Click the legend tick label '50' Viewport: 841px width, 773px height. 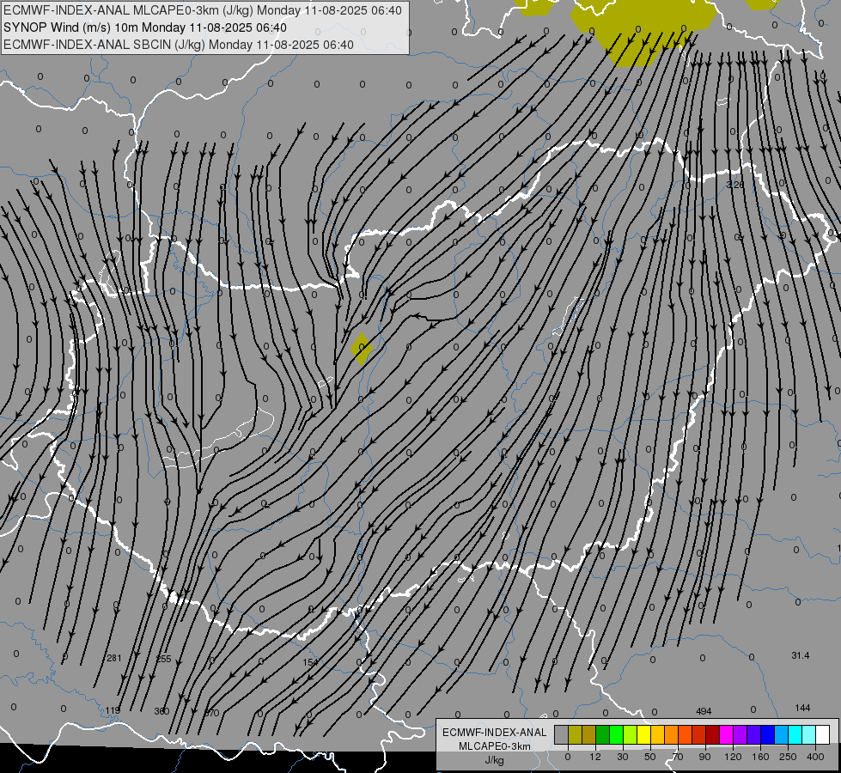coord(650,757)
